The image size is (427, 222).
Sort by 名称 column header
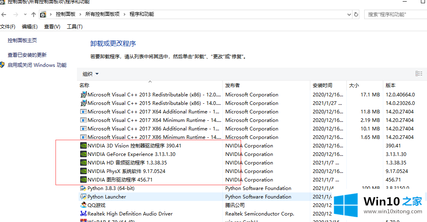(150, 85)
